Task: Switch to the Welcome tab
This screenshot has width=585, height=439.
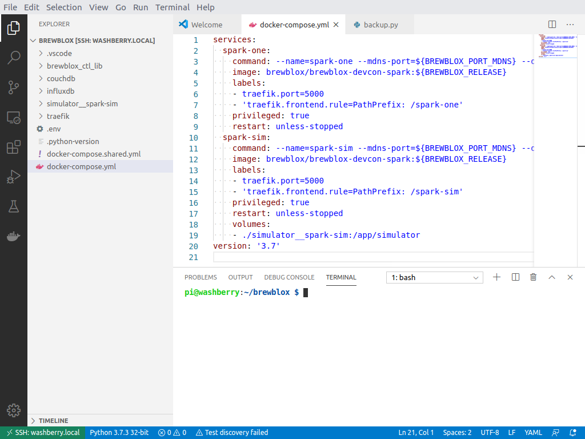Action: click(207, 25)
